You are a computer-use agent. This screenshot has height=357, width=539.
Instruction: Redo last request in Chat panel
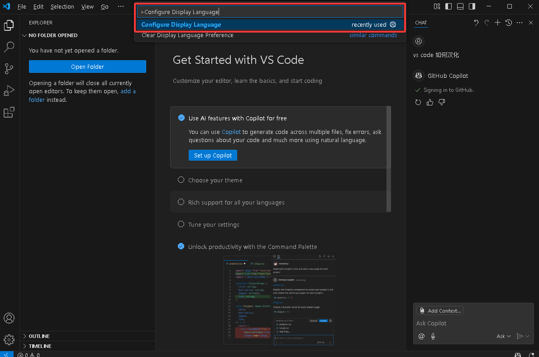click(487, 23)
